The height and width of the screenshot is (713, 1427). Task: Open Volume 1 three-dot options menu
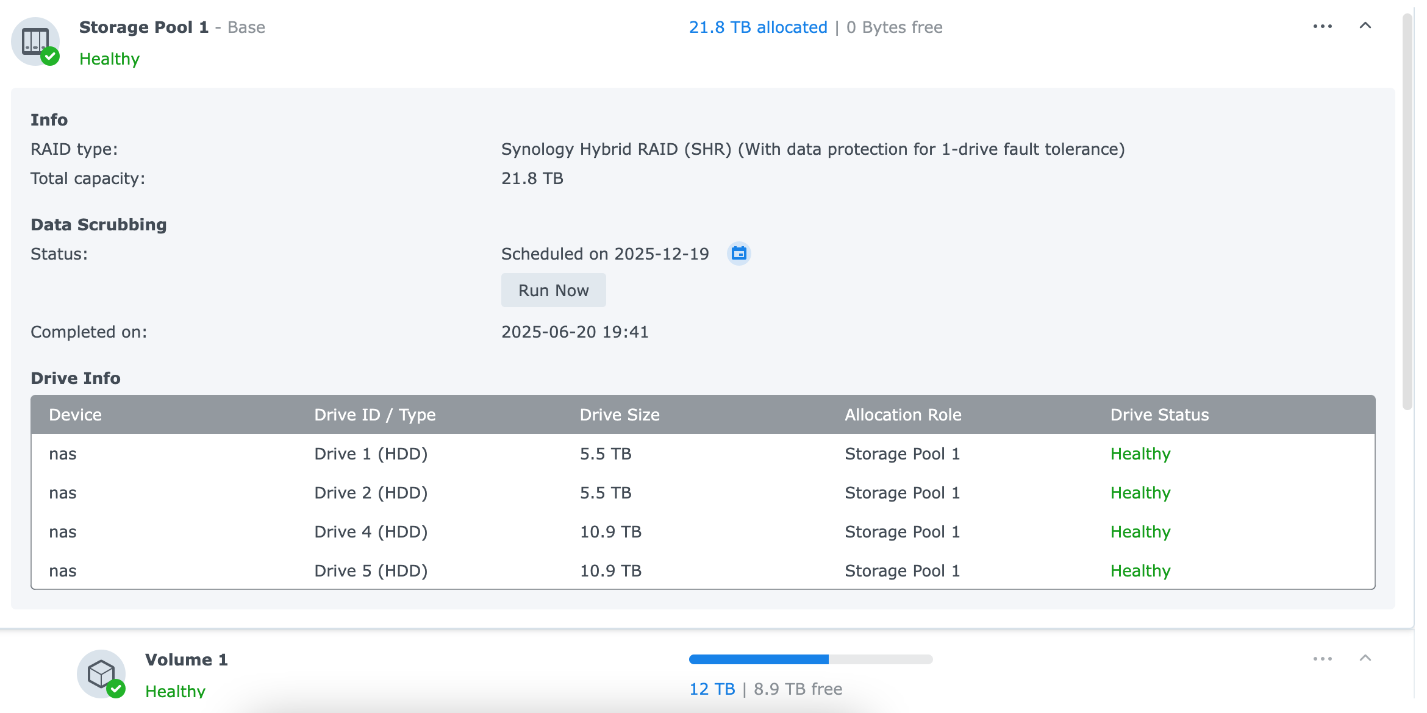click(1322, 659)
